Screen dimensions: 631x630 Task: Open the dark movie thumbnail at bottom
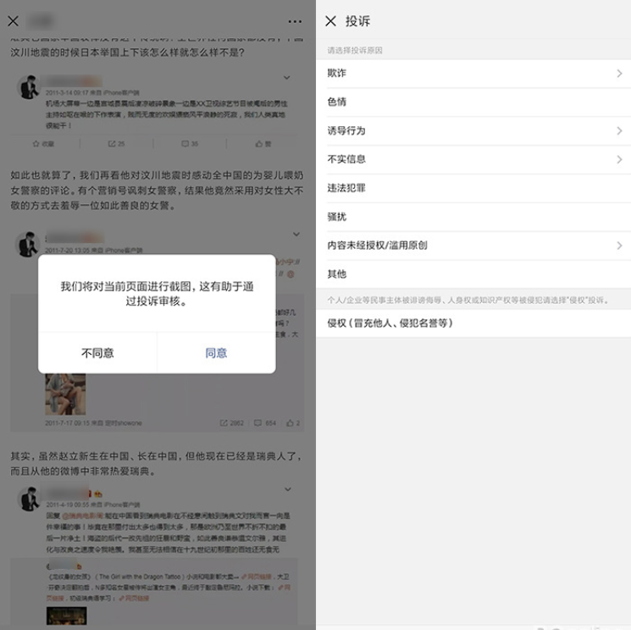(66, 616)
